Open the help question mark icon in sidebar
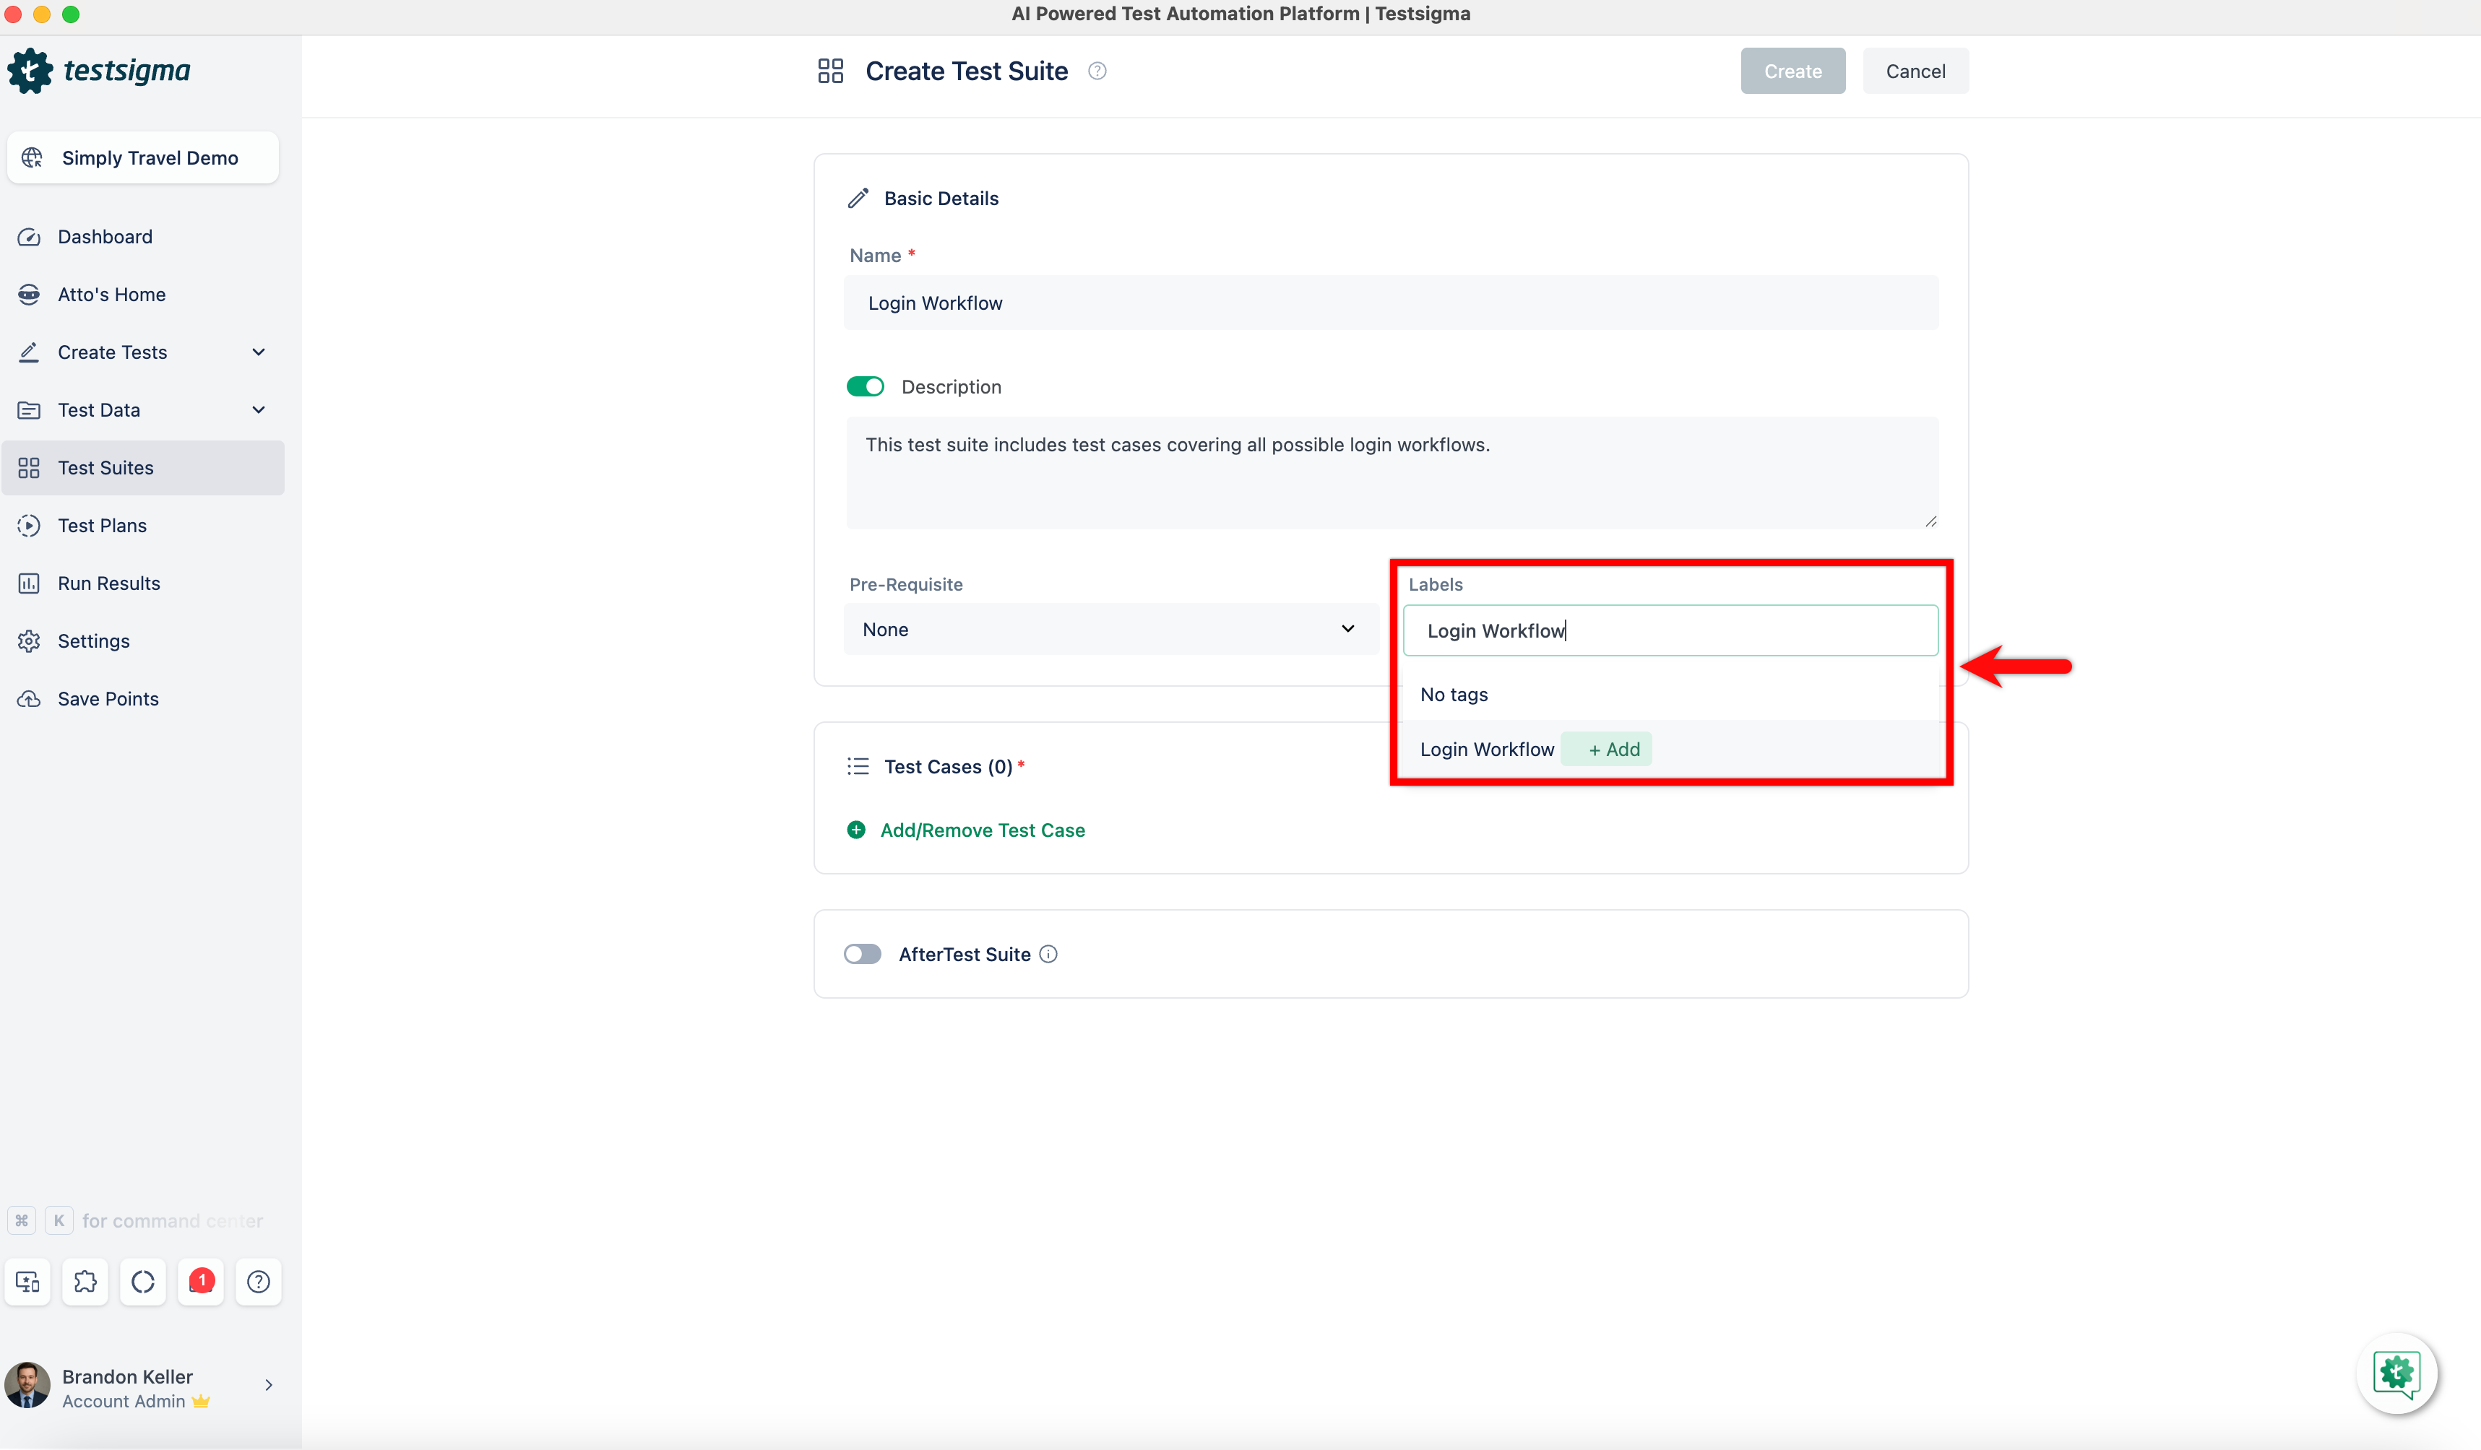The image size is (2481, 1450). tap(258, 1281)
